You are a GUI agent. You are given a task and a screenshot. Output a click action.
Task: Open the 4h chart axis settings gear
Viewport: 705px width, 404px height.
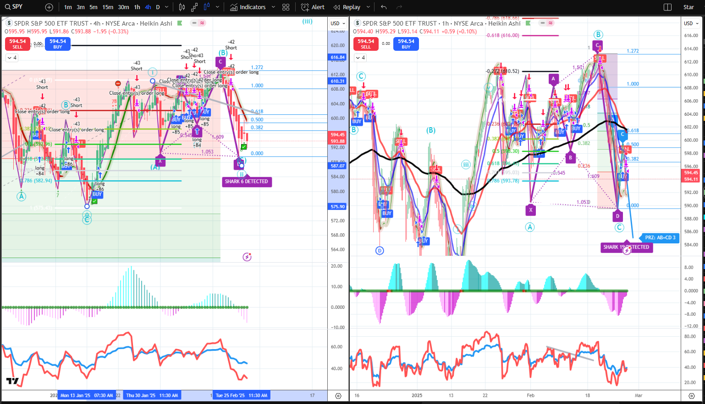click(x=338, y=396)
